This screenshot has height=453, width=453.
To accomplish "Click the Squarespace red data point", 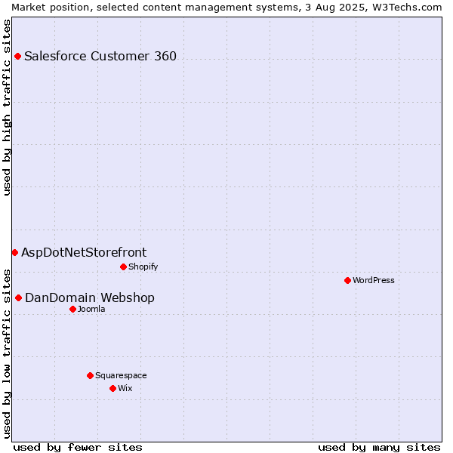I will (90, 375).
